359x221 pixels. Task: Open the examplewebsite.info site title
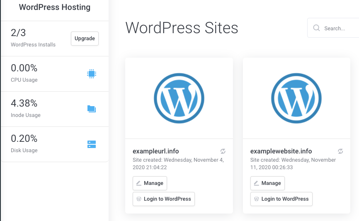[x=281, y=151]
